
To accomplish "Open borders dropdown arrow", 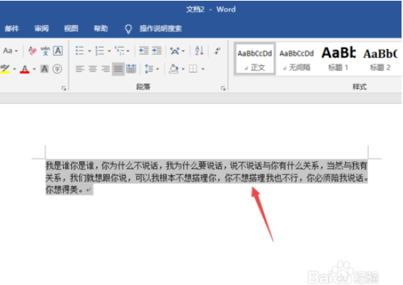I will (x=203, y=69).
